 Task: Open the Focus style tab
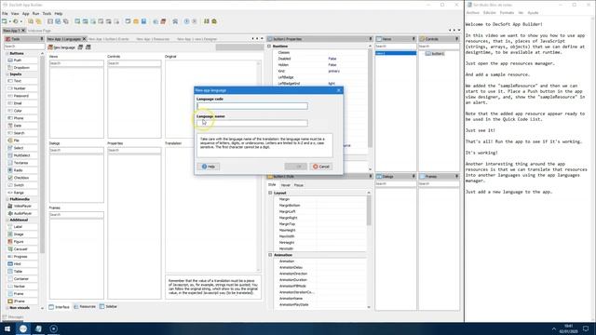[x=299, y=185]
